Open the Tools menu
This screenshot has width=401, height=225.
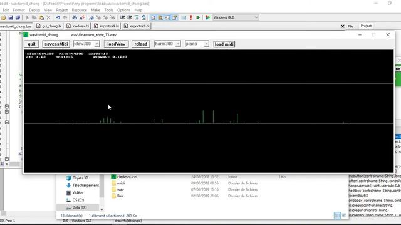coord(108,10)
